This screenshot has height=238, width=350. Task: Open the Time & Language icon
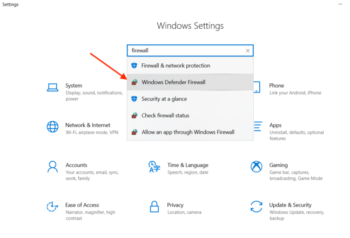click(x=154, y=167)
